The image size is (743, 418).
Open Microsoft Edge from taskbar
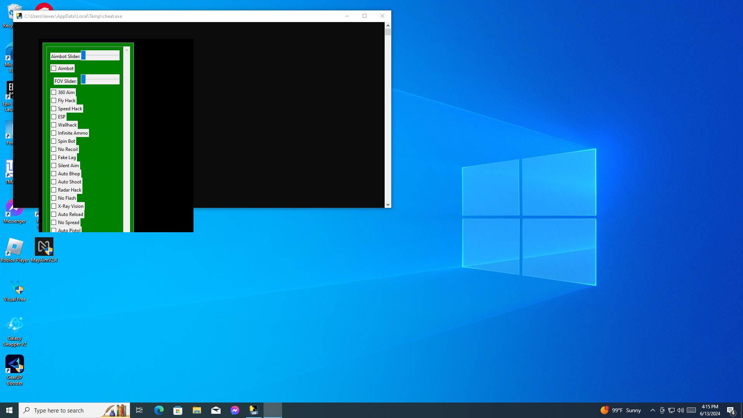[159, 410]
